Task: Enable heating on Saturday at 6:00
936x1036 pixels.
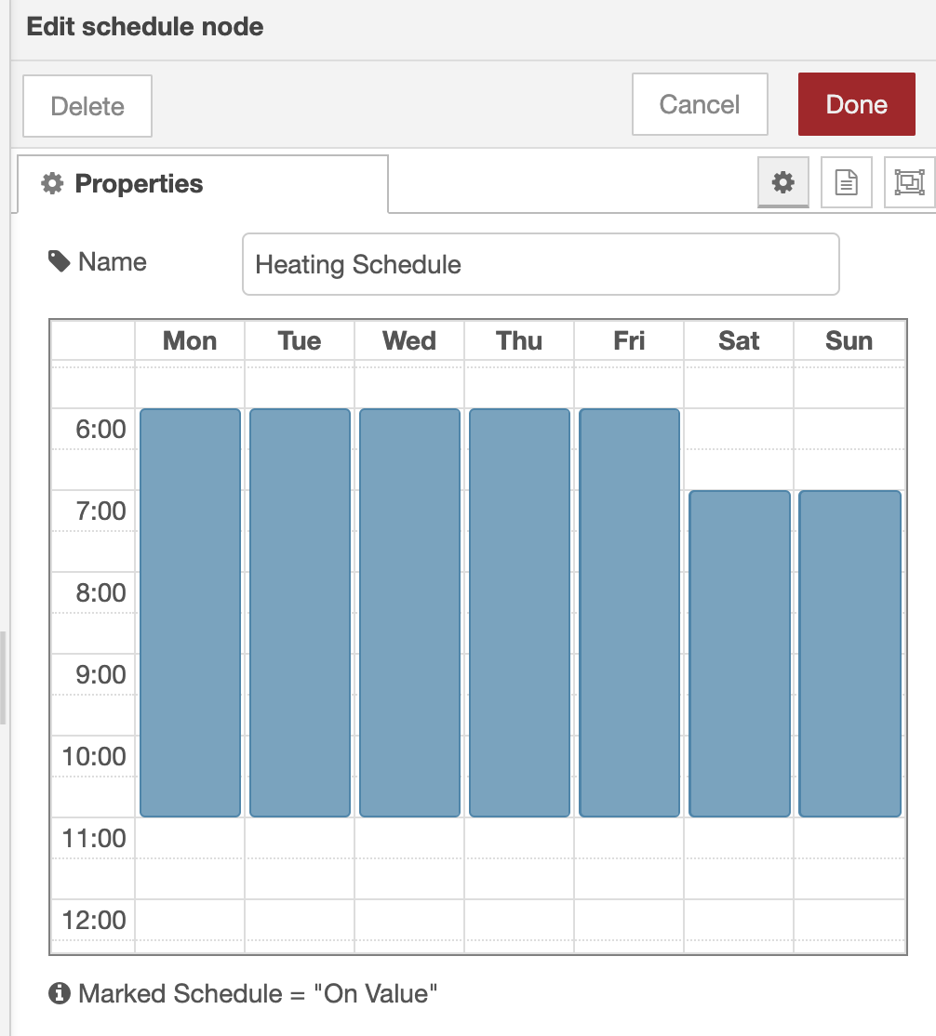Action: (738, 437)
